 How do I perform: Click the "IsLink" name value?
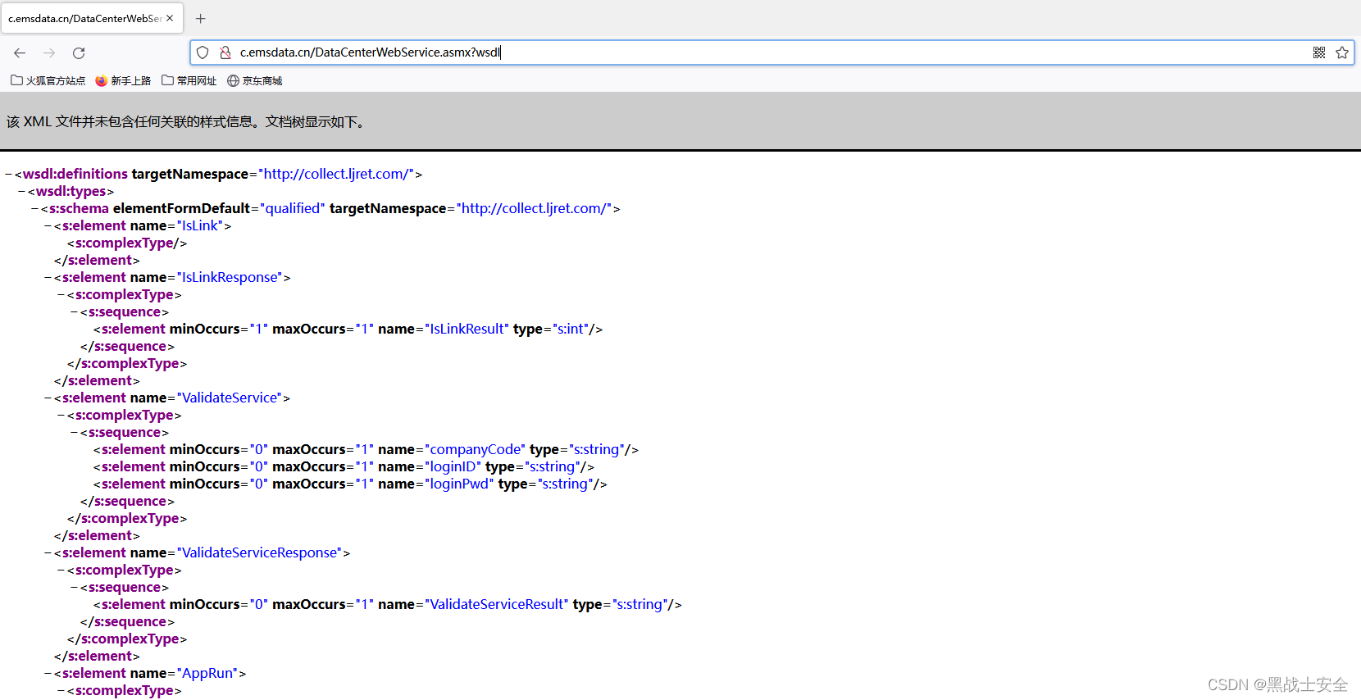click(x=200, y=225)
